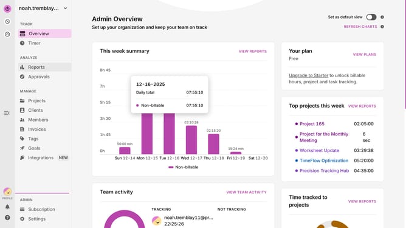The image size is (406, 228).
Task: Click the Upgrade to Starter link
Action: [308, 75]
